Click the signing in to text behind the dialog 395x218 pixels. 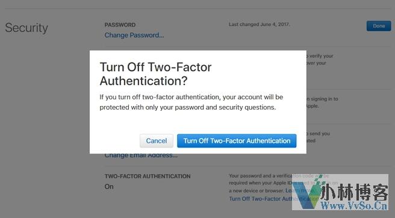(x=322, y=99)
